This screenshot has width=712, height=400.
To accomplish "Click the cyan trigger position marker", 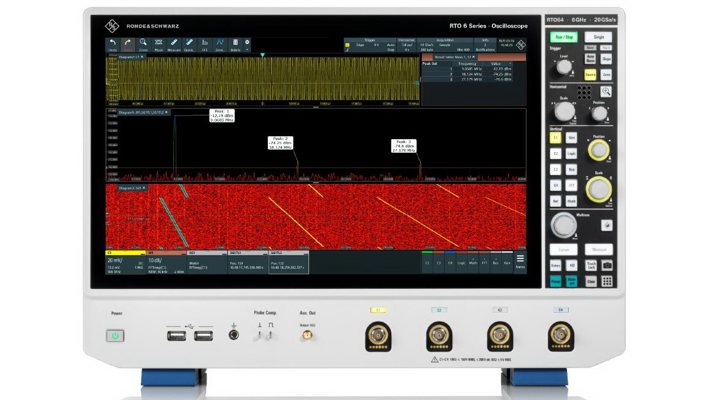I will [x=262, y=55].
